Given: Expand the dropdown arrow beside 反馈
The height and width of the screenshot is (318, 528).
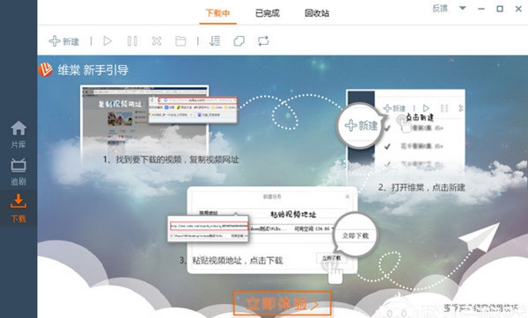Looking at the screenshot, I should [463, 8].
